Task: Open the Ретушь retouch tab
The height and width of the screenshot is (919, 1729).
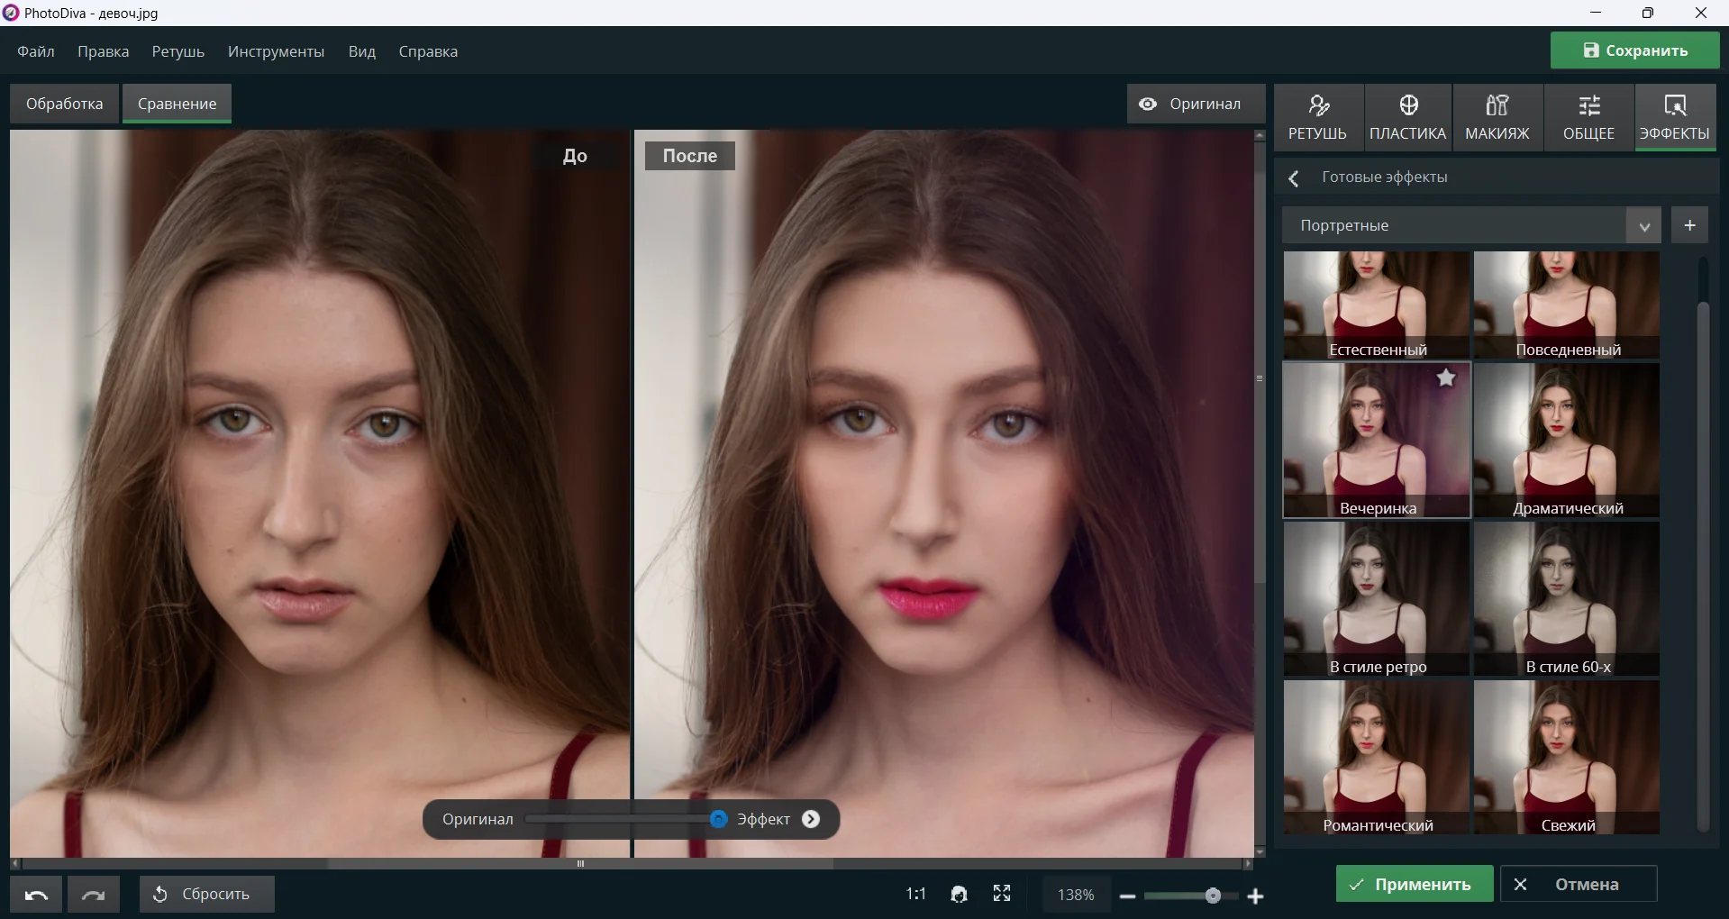Action: (1317, 118)
